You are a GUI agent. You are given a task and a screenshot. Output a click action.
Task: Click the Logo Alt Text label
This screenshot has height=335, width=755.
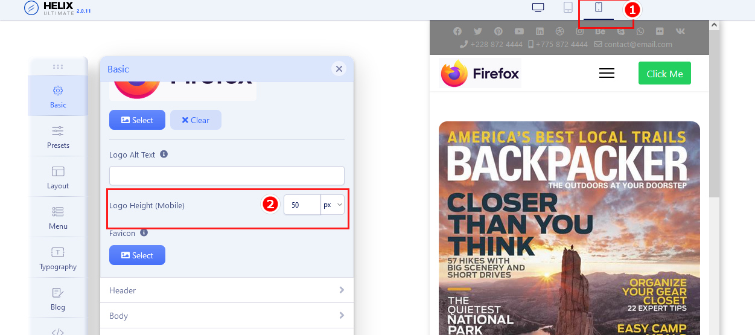pyautogui.click(x=132, y=155)
